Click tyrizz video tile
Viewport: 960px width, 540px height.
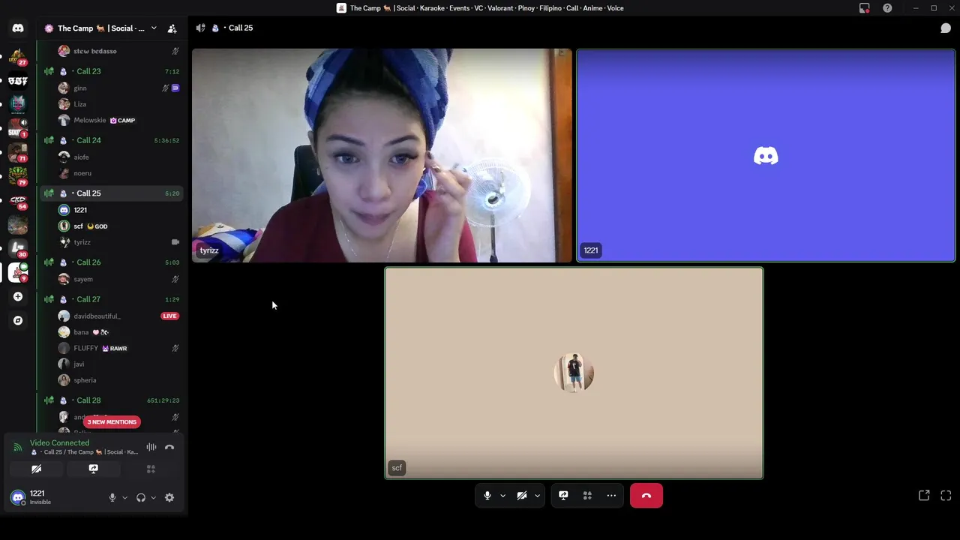point(382,155)
